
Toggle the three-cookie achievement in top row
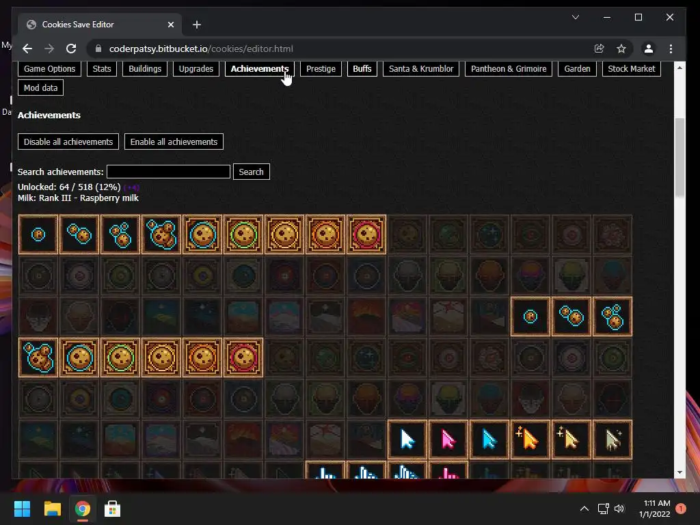[120, 234]
